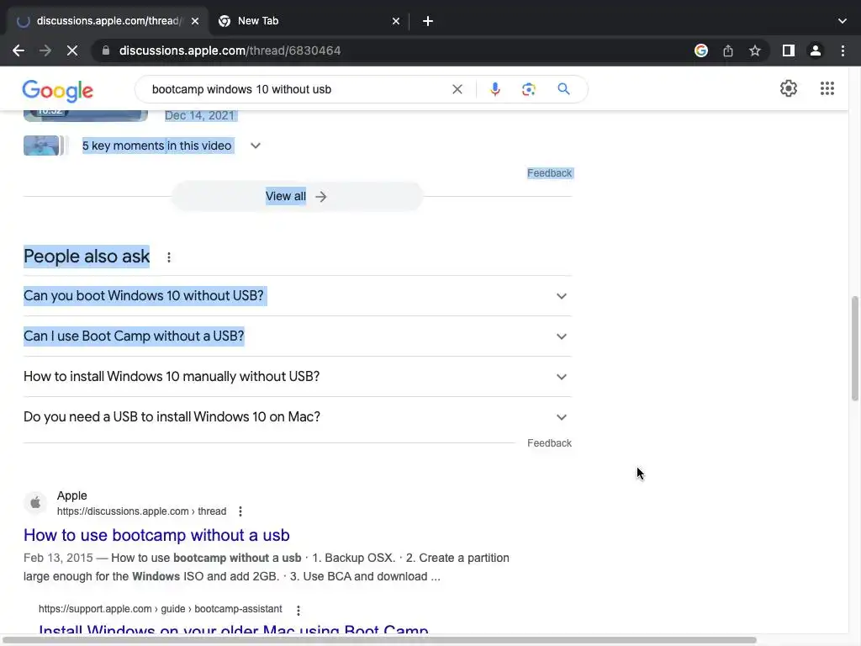
Task: Expand "How to install Windows 10 manually without USB?"
Action: tap(297, 376)
